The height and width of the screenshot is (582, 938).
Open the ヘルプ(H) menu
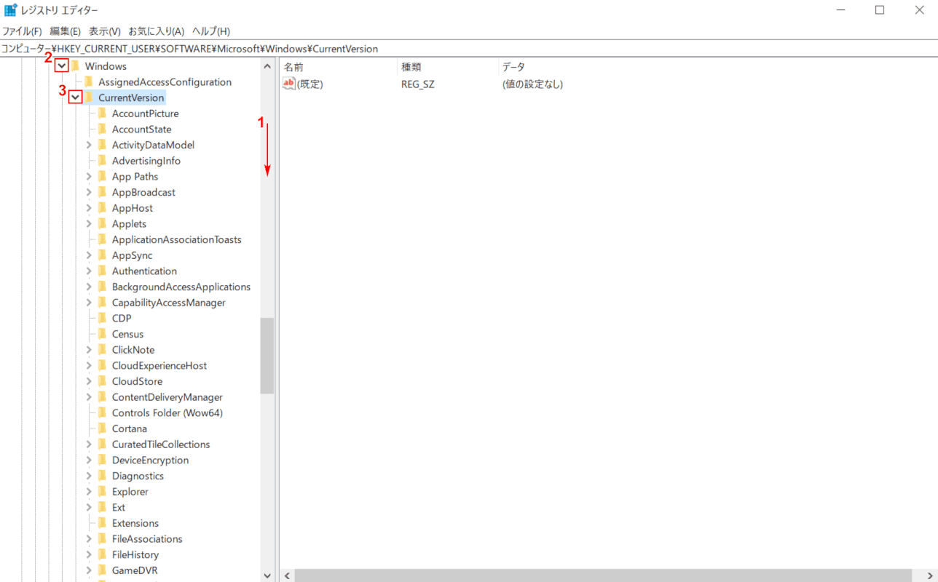211,31
